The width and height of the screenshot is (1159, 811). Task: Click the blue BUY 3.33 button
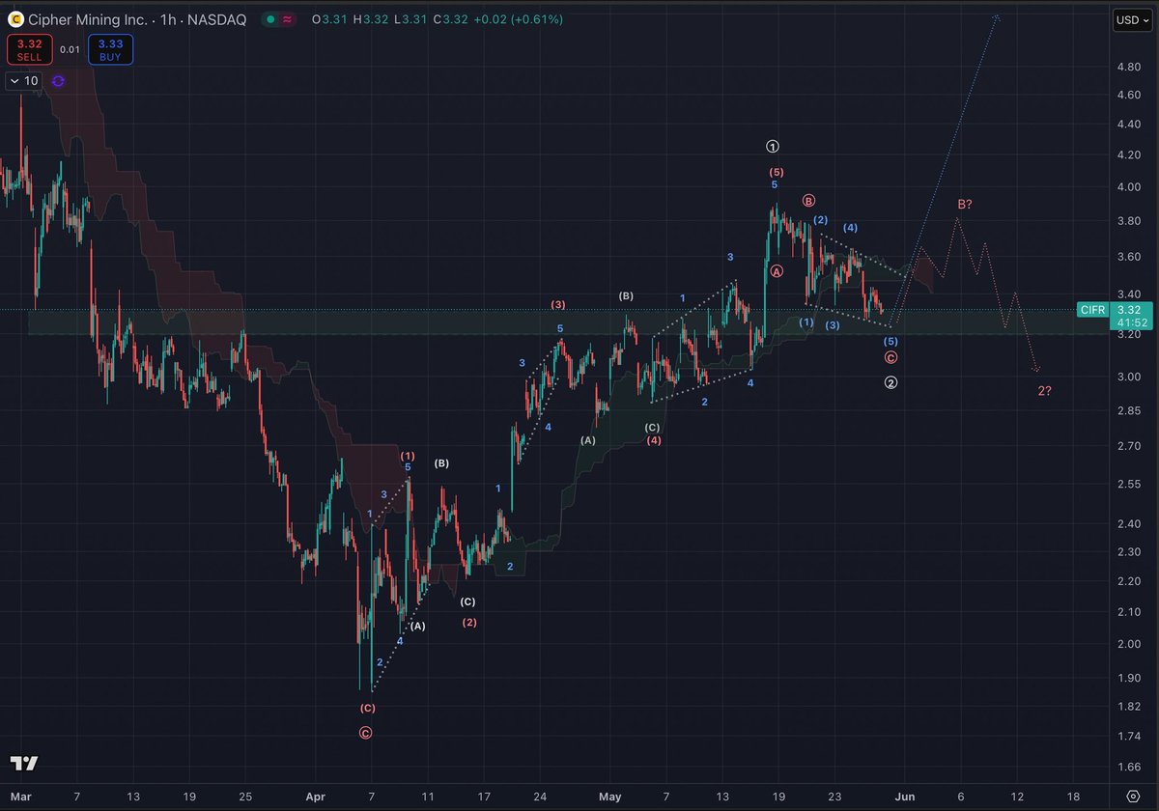point(110,49)
